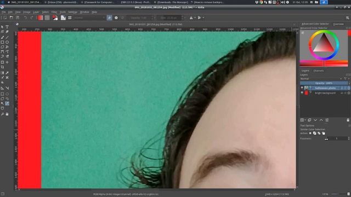Image resolution: width=351 pixels, height=197 pixels.
Task: Toggle horizontal mirror tool in toolbar
Action: 191,18
